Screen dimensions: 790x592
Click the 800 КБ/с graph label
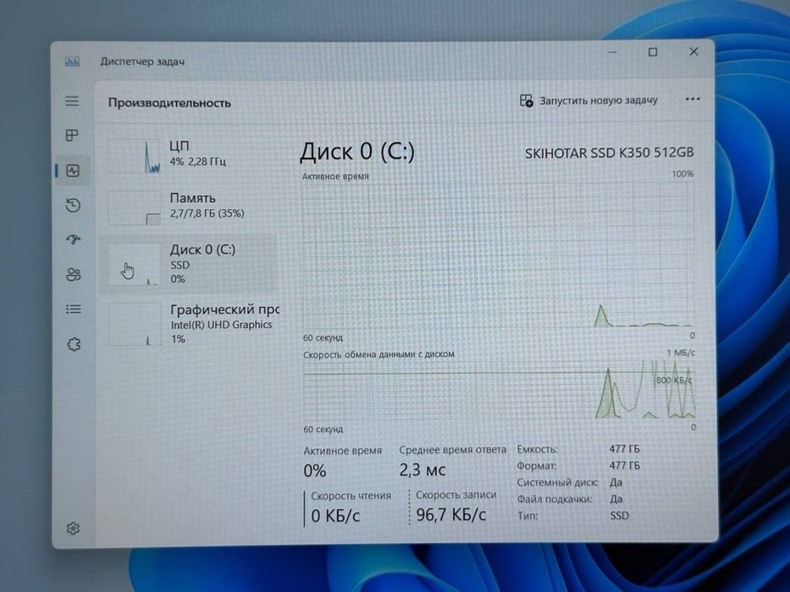pos(674,380)
